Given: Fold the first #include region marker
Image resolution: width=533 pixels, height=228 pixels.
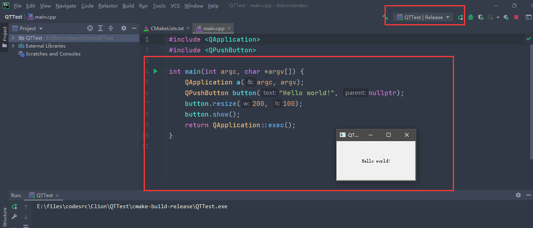Looking at the screenshot, I should tap(166, 39).
